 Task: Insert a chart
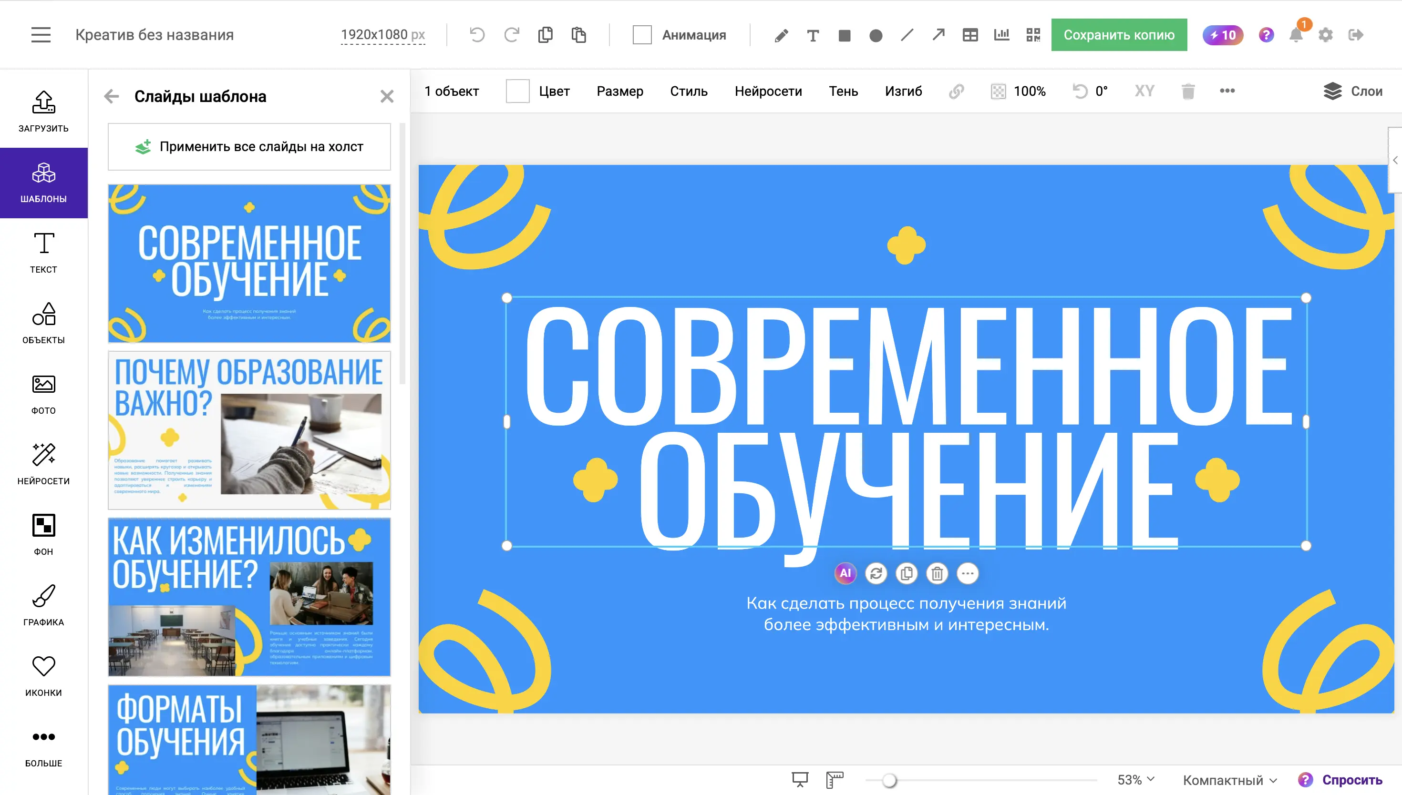(1001, 35)
